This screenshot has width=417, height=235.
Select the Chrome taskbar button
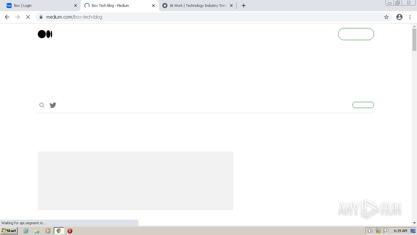(x=59, y=231)
